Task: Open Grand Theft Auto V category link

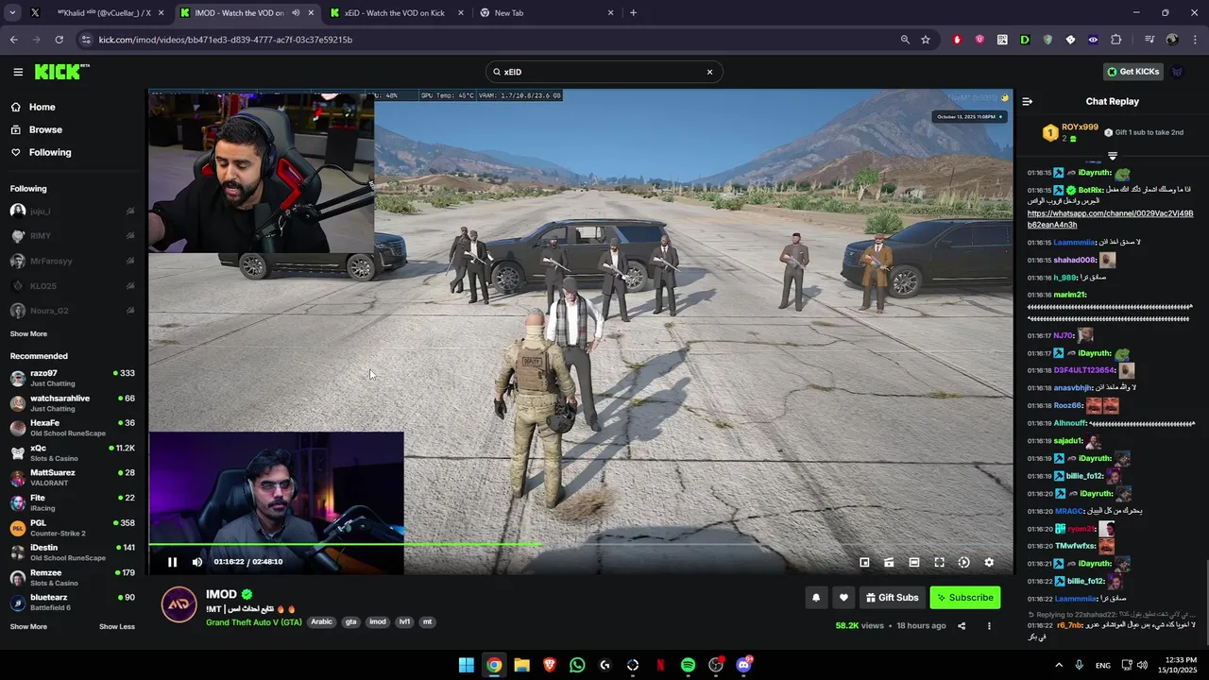Action: click(x=254, y=622)
